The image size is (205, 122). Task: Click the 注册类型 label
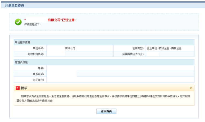(138, 48)
